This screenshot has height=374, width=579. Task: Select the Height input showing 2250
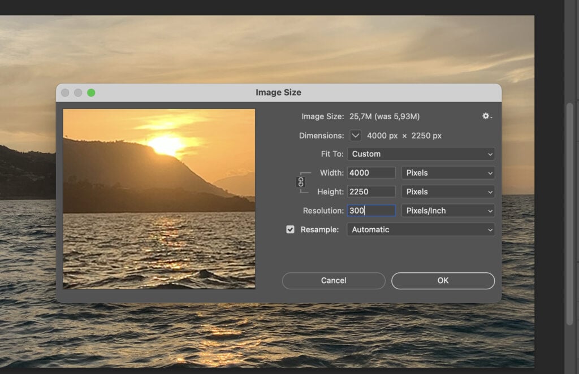371,192
